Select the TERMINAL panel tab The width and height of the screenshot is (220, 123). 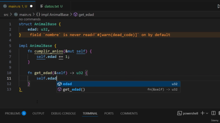[90, 113]
